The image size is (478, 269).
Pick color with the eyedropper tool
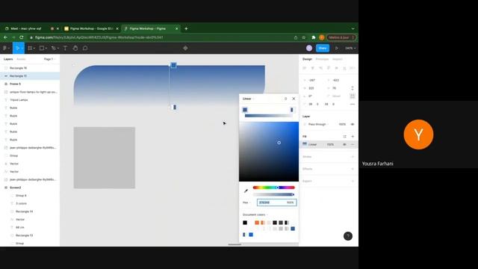click(246, 191)
